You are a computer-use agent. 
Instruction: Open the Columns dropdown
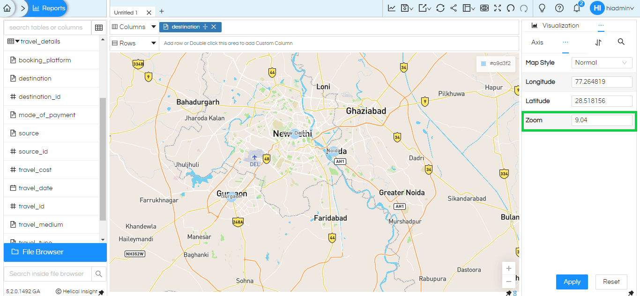point(134,27)
